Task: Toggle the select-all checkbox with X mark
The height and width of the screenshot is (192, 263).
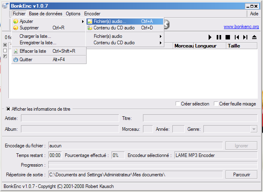Action: [5, 45]
